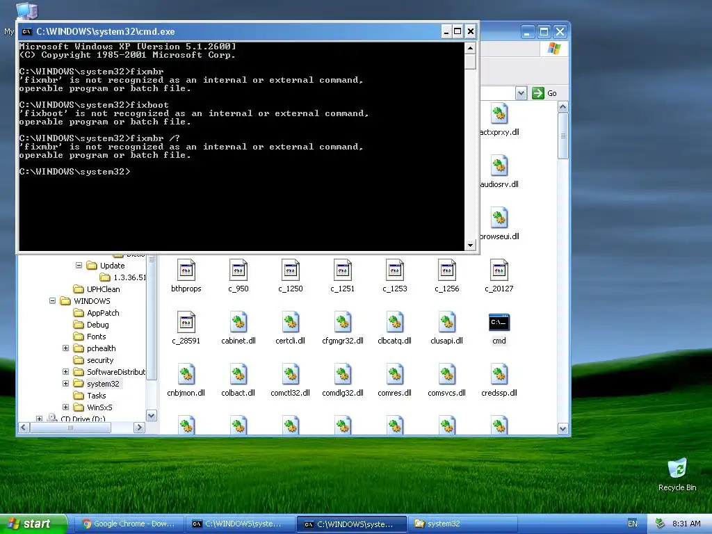
Task: Click folder tree vertical scroll down arrow
Action: point(152,416)
